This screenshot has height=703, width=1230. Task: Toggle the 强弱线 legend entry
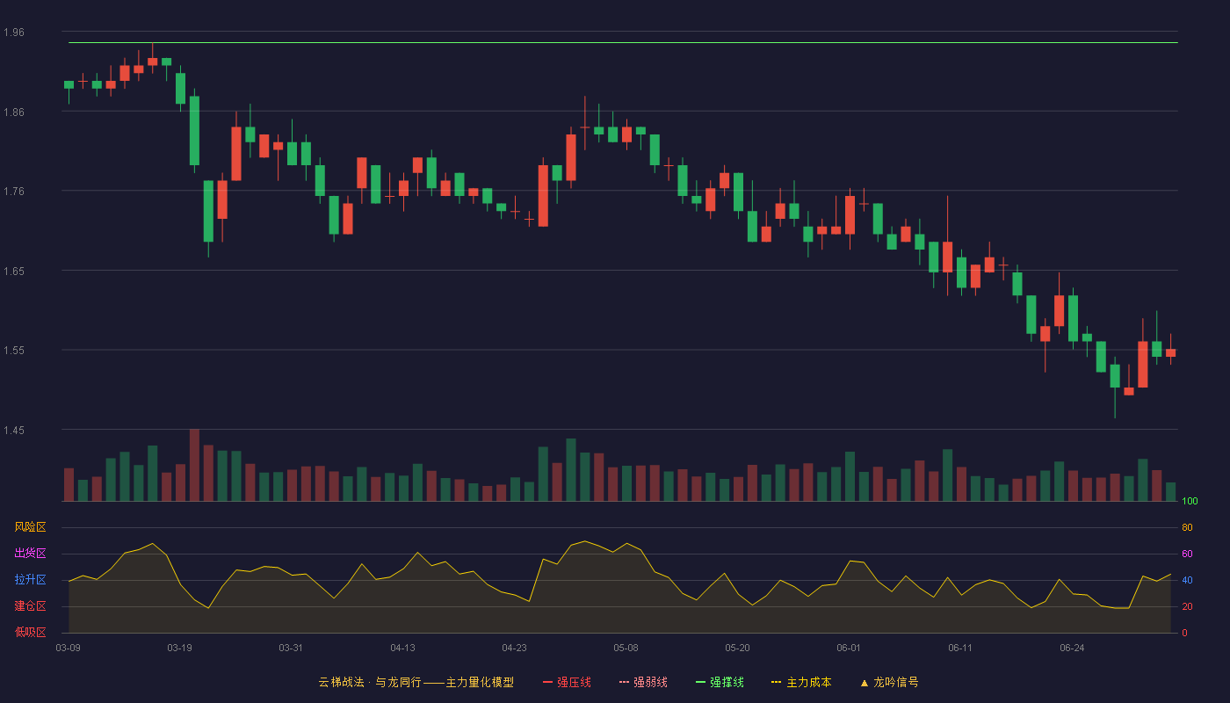643,682
